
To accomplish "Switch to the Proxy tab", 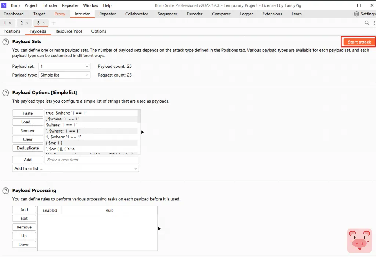I will tap(60, 14).
